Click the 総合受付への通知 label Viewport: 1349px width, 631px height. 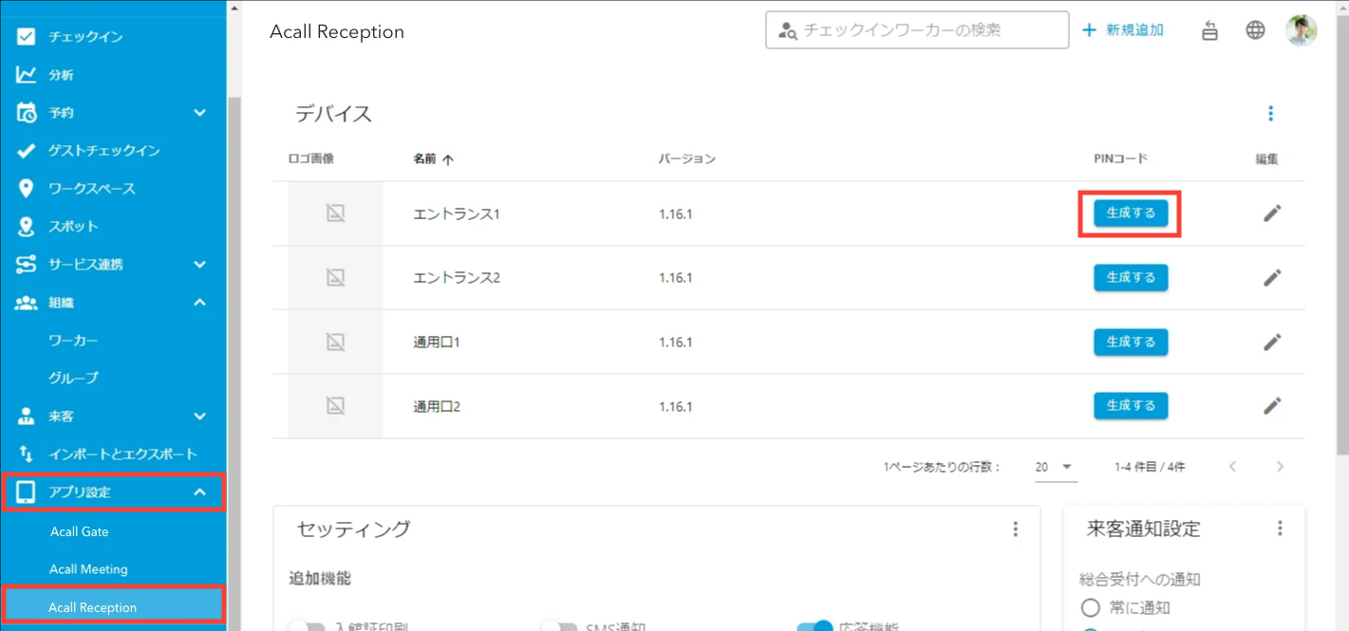pyautogui.click(x=1140, y=580)
